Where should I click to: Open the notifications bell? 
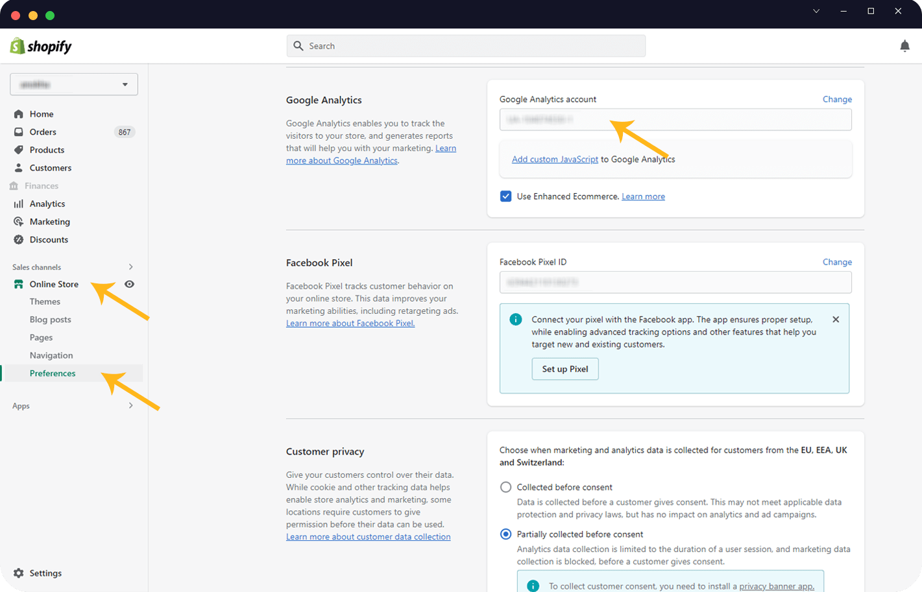pyautogui.click(x=904, y=46)
